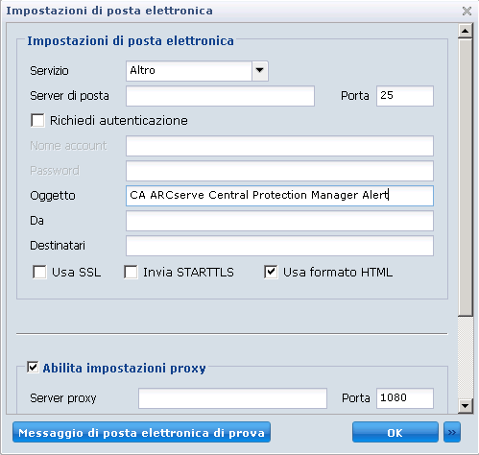Close the Impostazioni di posta elettronica dialog
The width and height of the screenshot is (479, 455).
pos(467,11)
